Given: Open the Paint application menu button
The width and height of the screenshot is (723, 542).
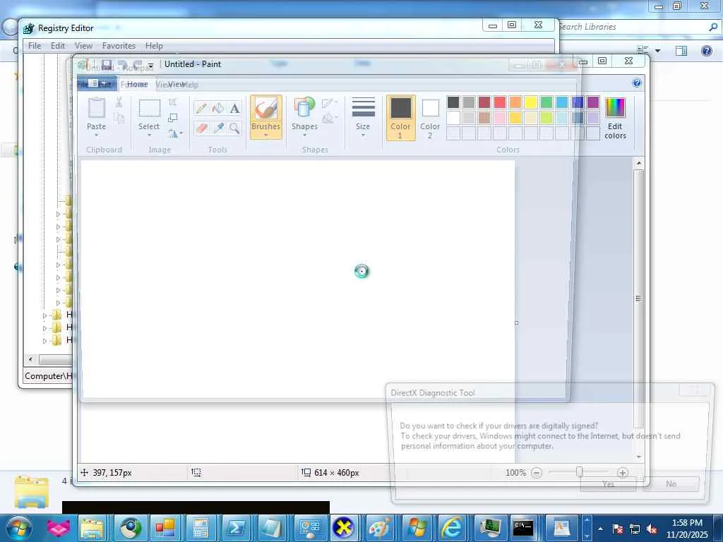Looking at the screenshot, I should [97, 83].
